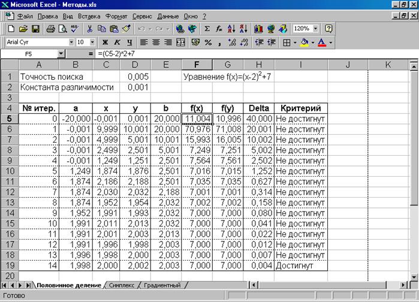419x302 pixels.
Task: Open the Данные menu
Action: [168, 16]
